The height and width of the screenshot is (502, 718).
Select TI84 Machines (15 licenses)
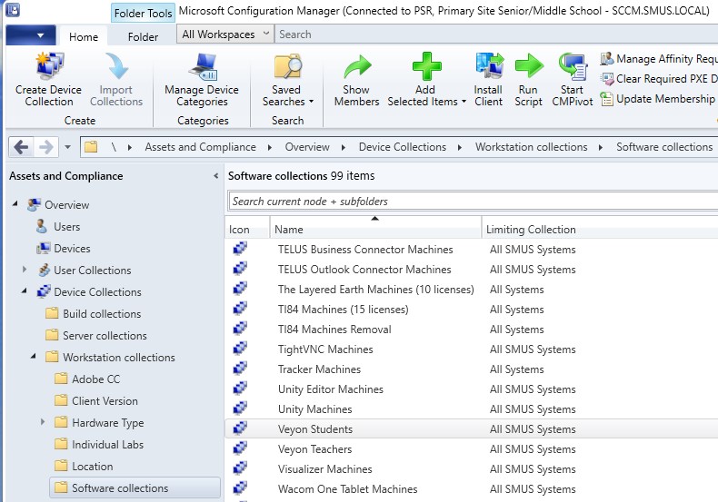tap(343, 310)
